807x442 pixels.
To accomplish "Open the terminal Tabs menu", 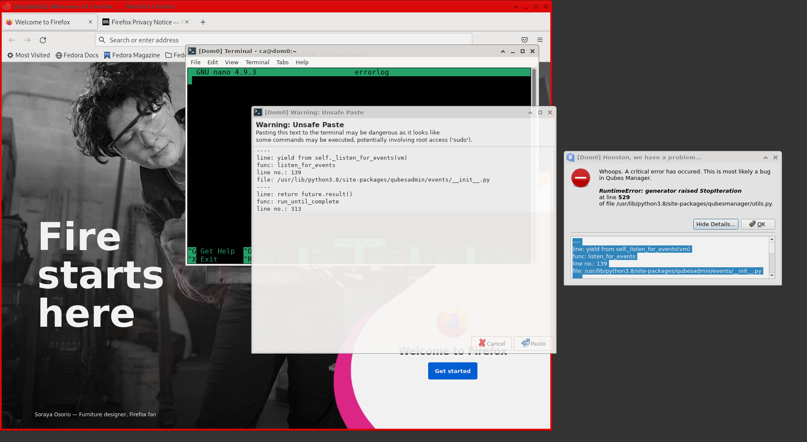I will coord(282,62).
